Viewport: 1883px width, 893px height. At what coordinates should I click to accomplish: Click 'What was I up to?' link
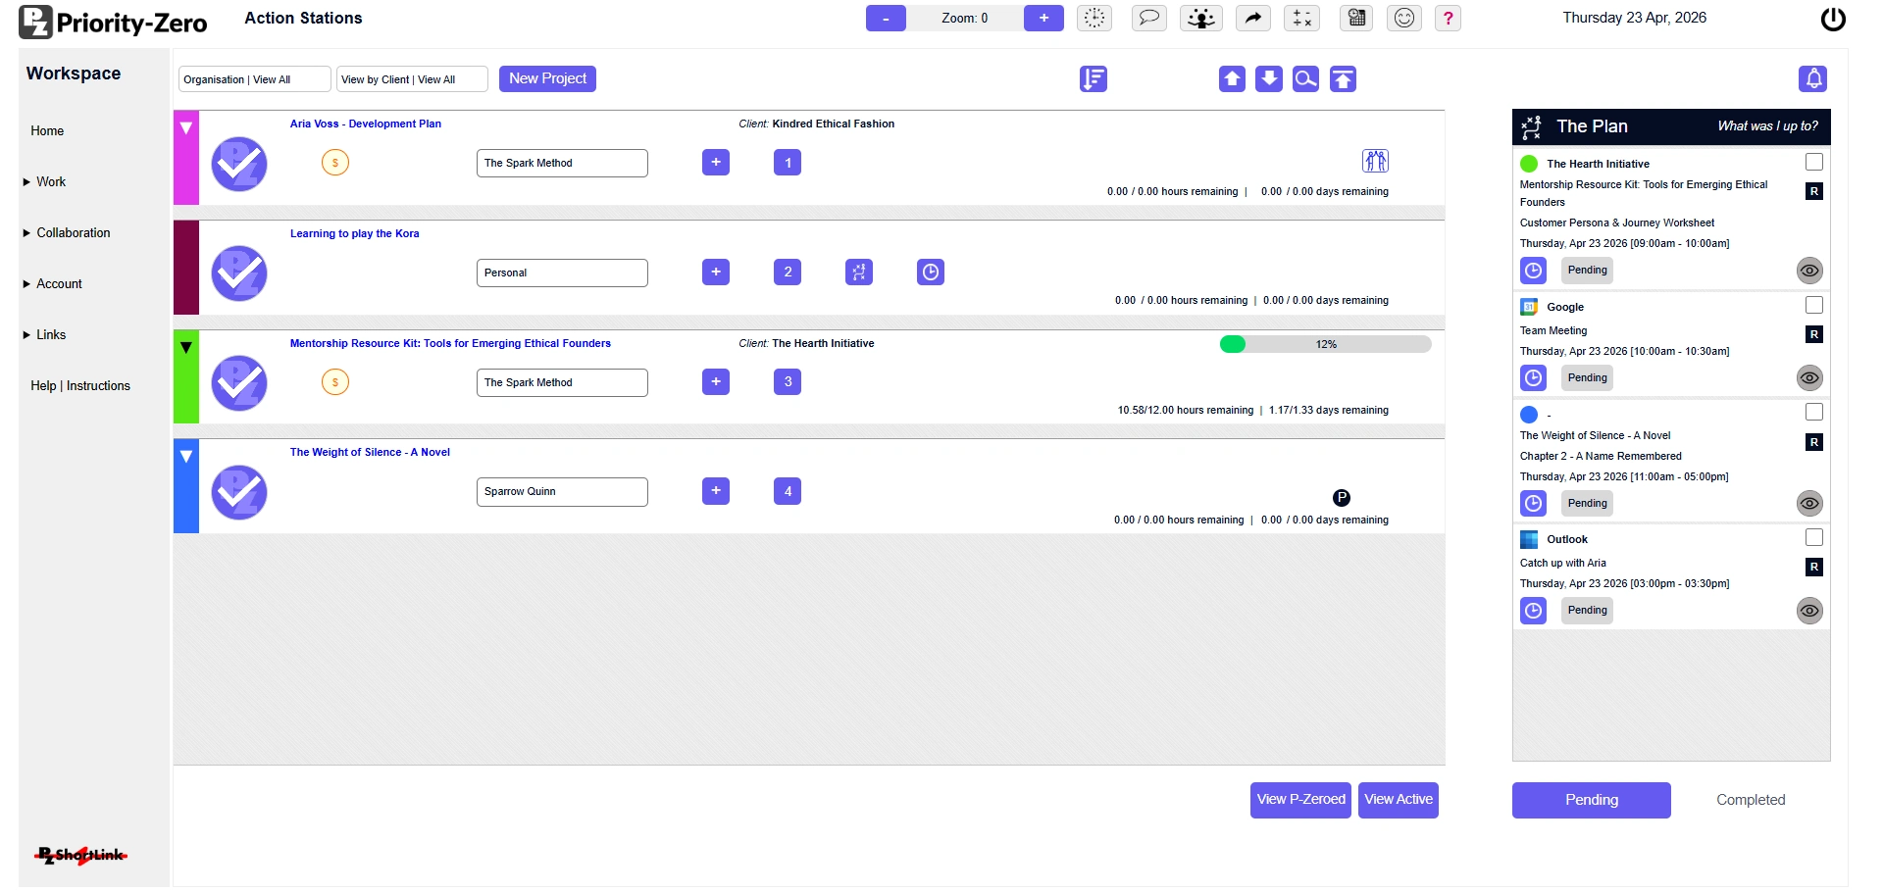click(x=1767, y=126)
